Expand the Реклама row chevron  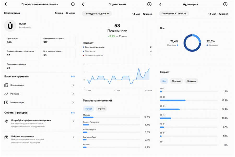click(73, 94)
